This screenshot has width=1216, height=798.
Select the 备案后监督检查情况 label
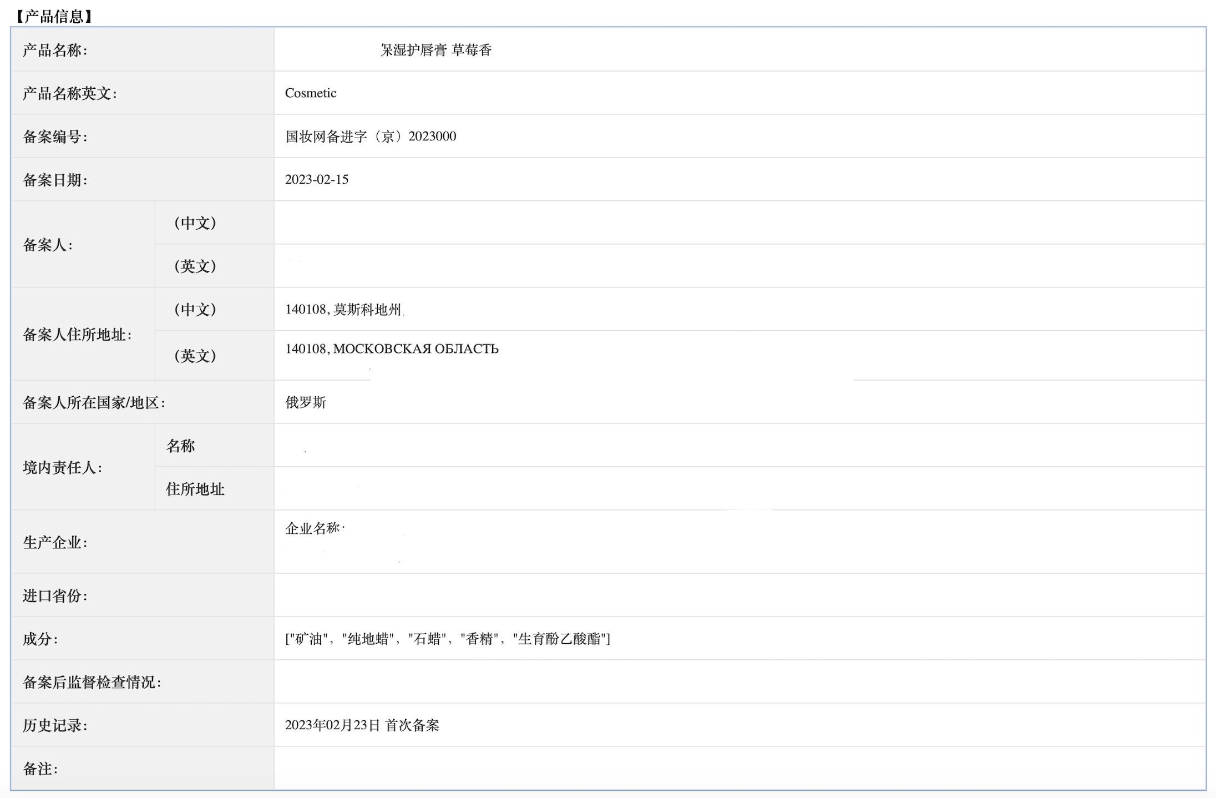(x=92, y=682)
